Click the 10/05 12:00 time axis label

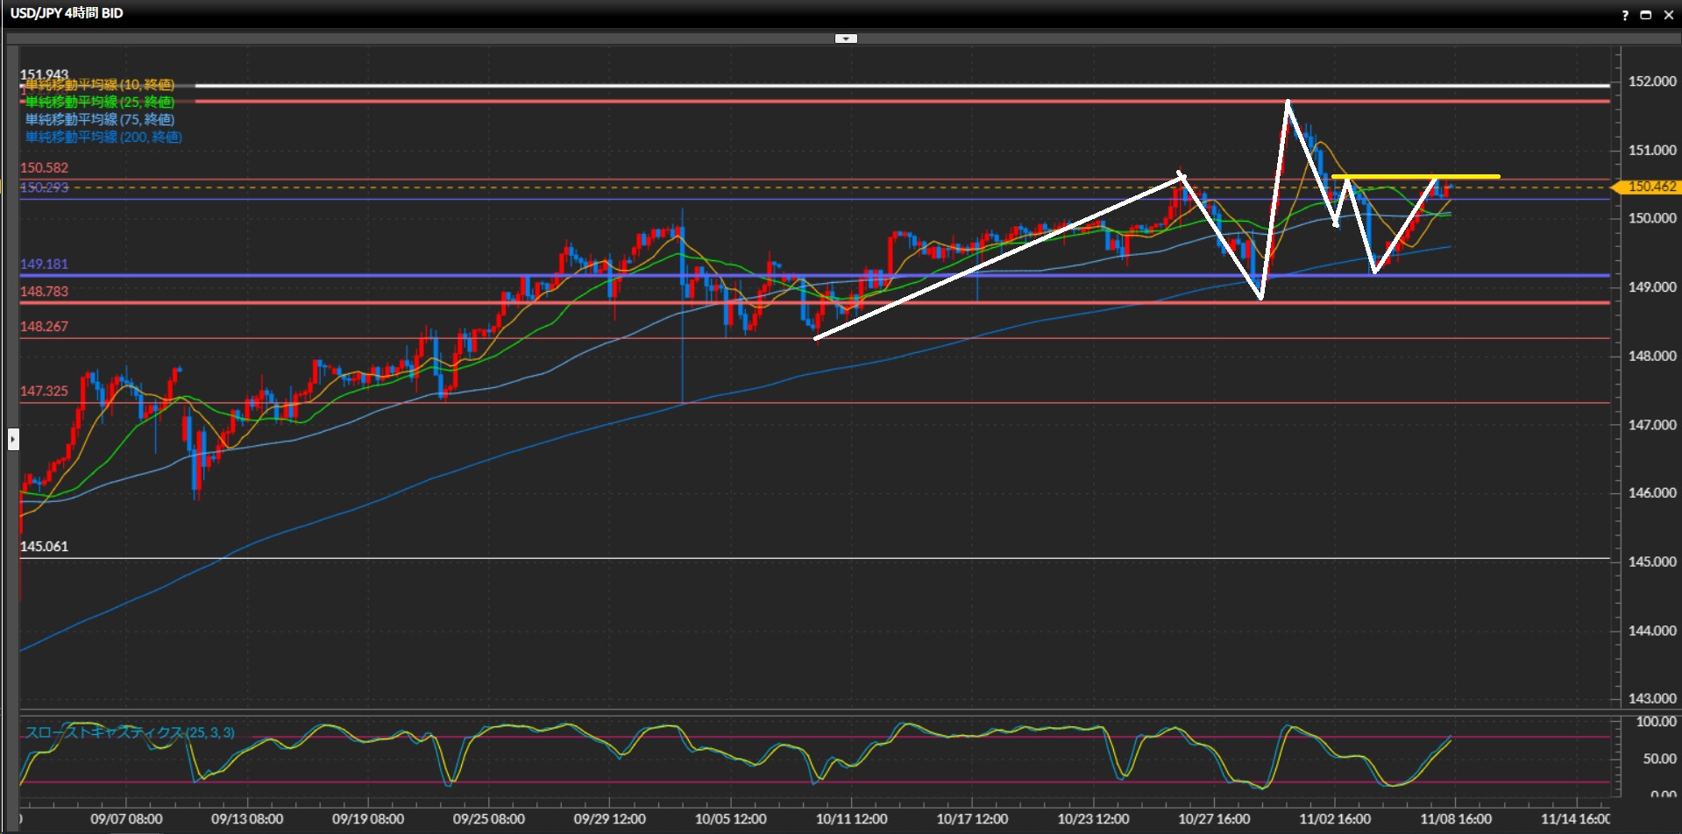[730, 819]
